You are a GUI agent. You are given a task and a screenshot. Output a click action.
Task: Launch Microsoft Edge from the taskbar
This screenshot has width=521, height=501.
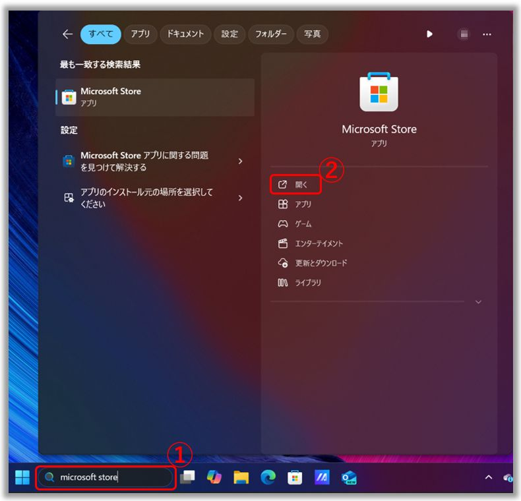point(268,477)
